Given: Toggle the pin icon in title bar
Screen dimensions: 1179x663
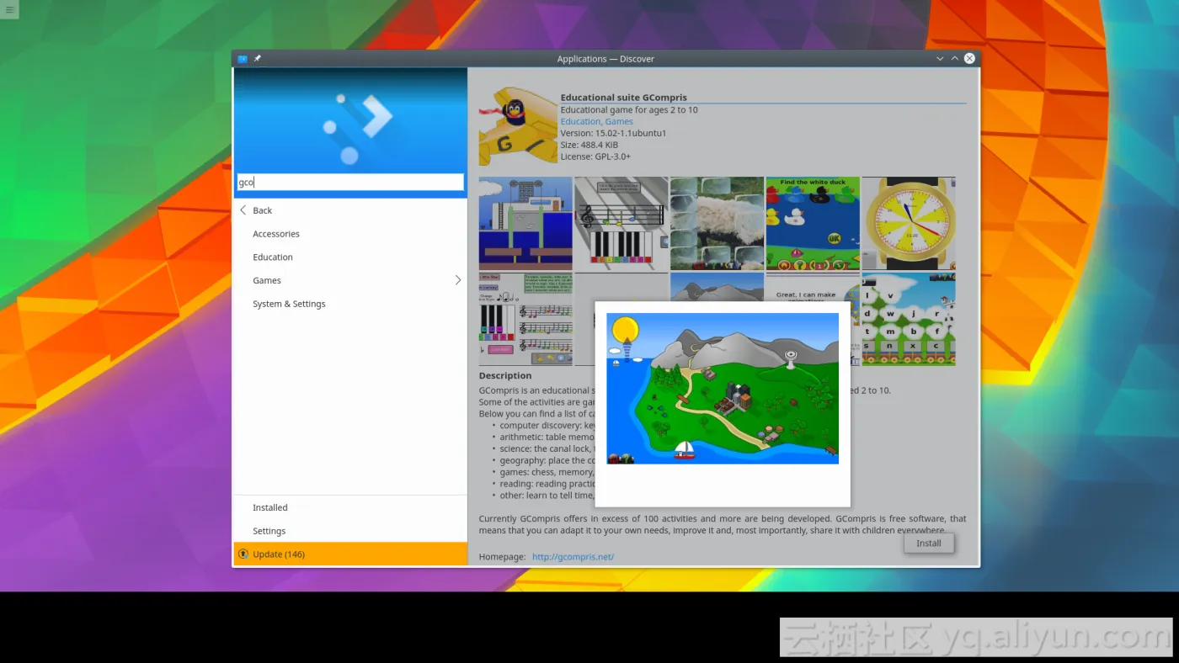Looking at the screenshot, I should [258, 59].
